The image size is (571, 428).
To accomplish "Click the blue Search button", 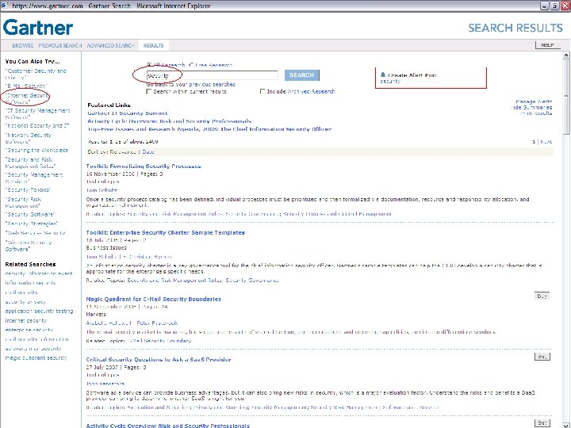I will coord(301,75).
